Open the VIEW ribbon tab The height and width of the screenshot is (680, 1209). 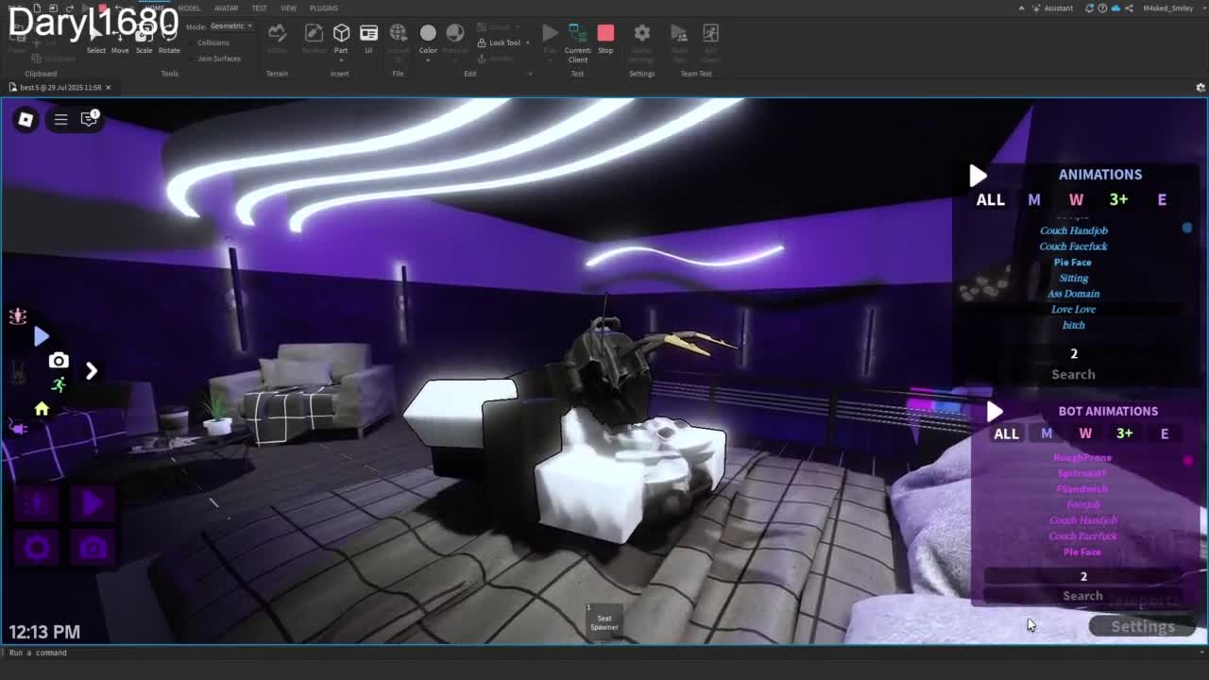point(288,8)
